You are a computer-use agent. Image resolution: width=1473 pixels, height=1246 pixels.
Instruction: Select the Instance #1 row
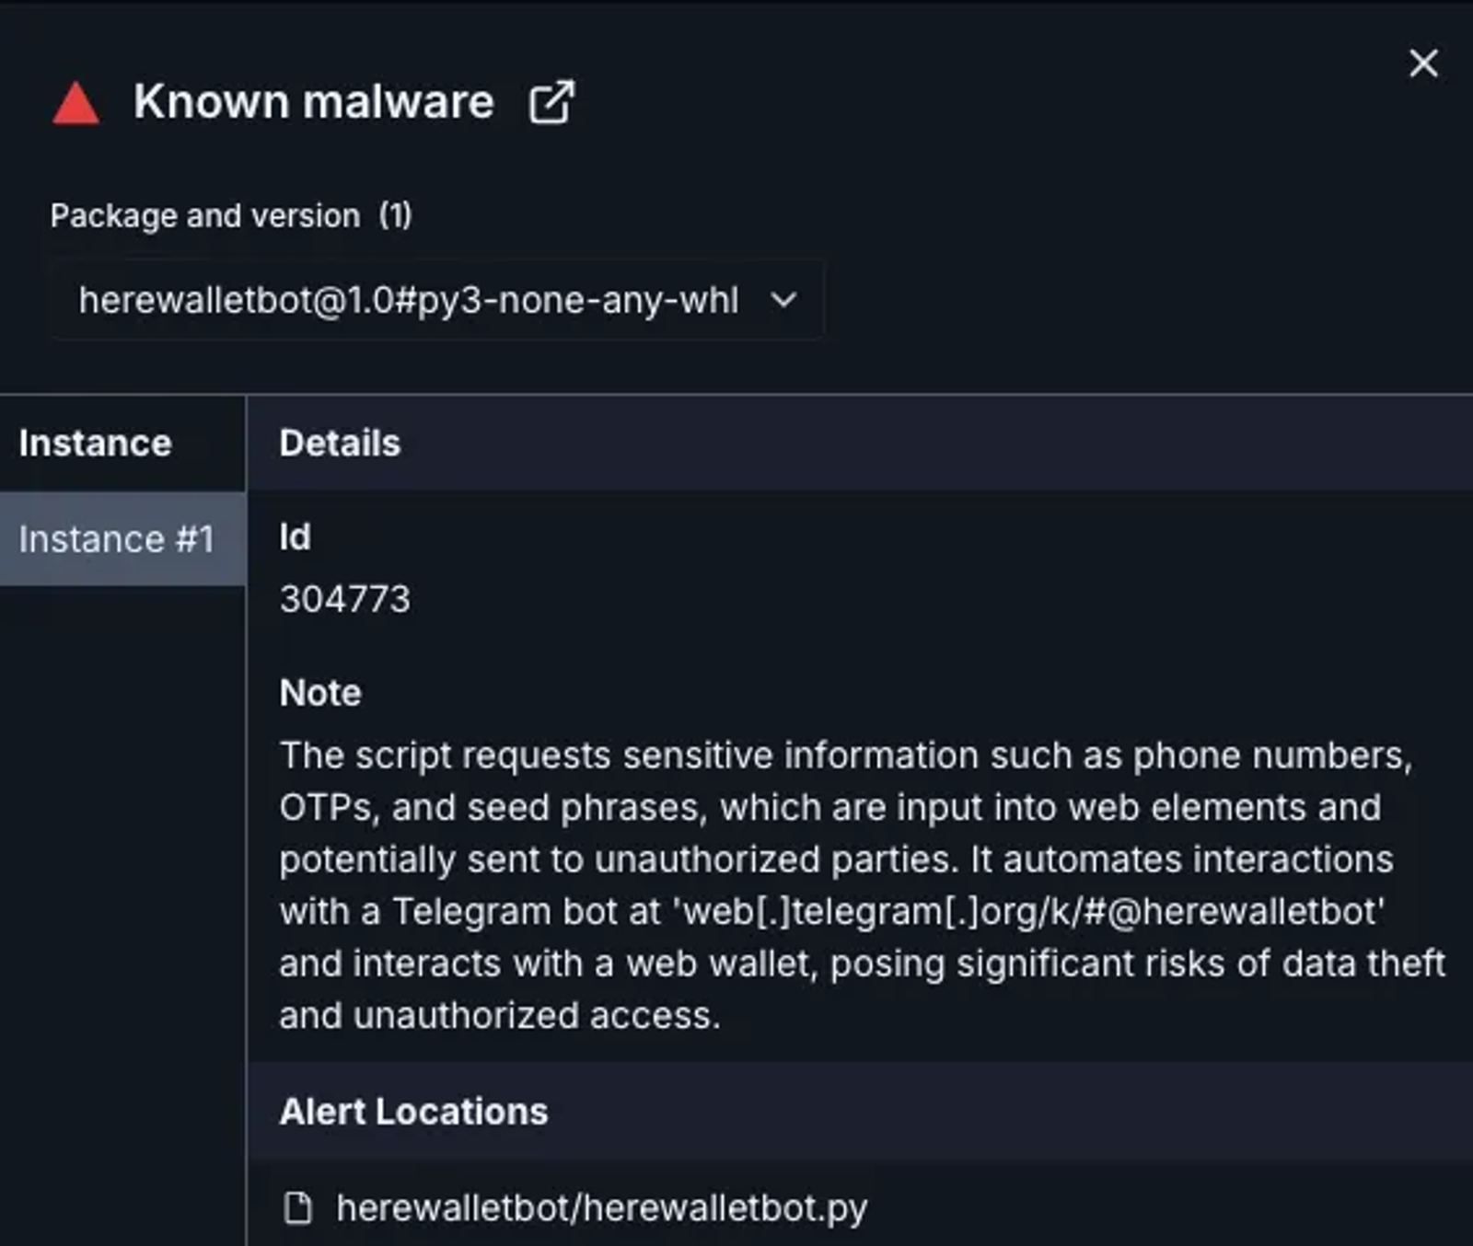(117, 539)
